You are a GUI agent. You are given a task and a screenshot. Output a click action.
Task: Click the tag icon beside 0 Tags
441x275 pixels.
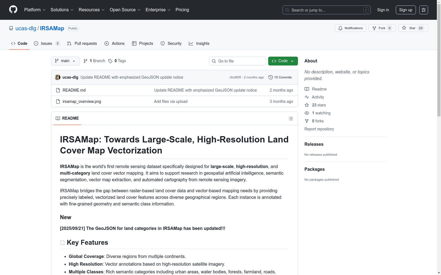click(x=110, y=61)
